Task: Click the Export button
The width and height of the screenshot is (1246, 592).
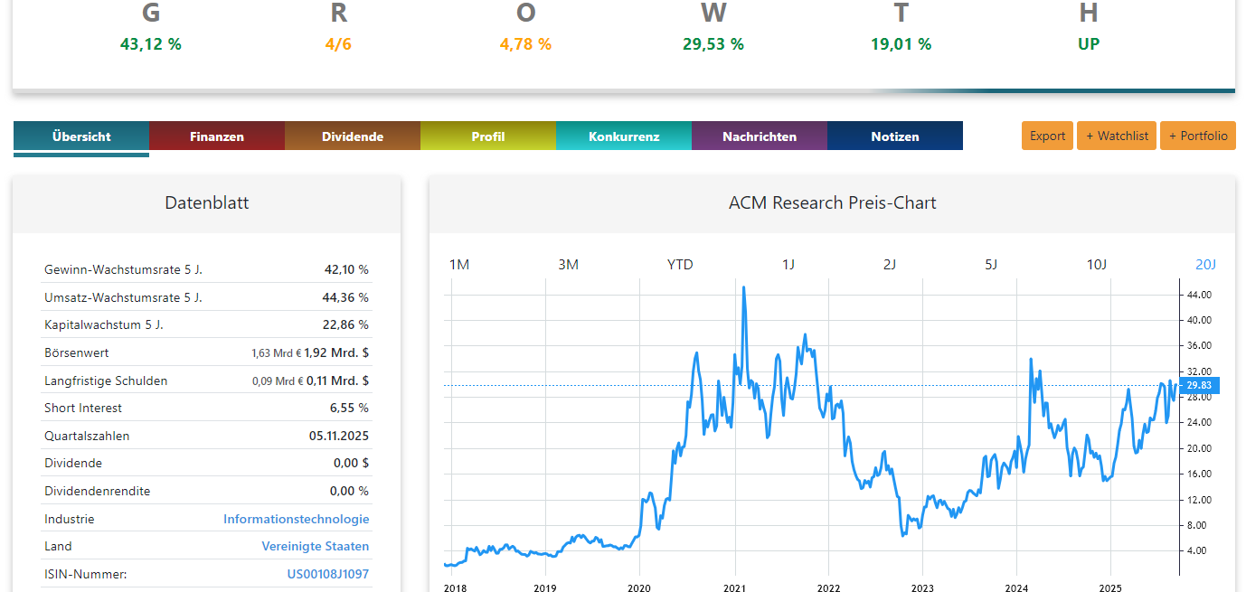Action: click(x=1048, y=136)
